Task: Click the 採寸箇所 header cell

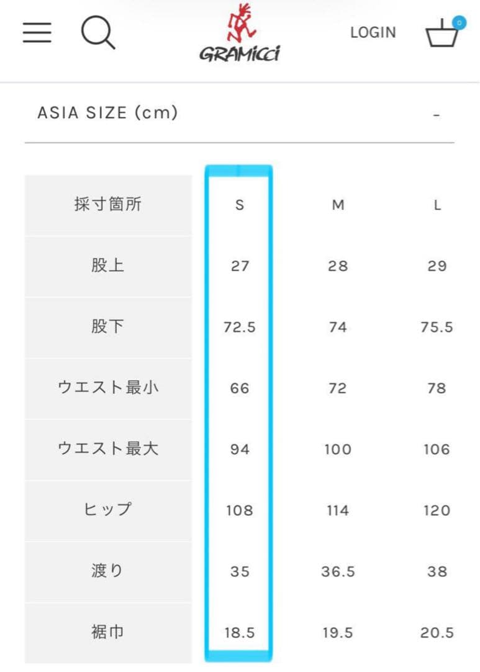Action: [x=108, y=205]
